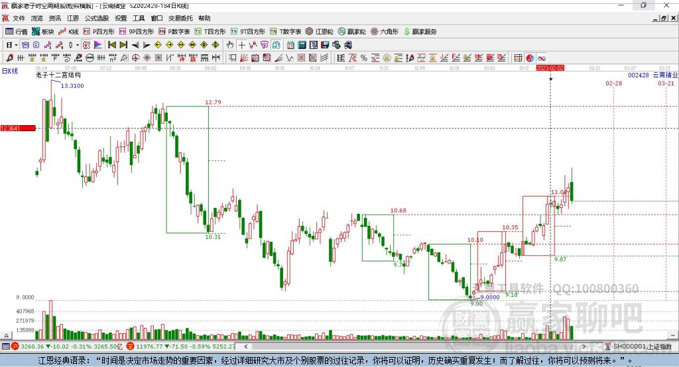The height and width of the screenshot is (367, 679).
Task: Click the red 12.3641 price label
Action: click(x=18, y=128)
